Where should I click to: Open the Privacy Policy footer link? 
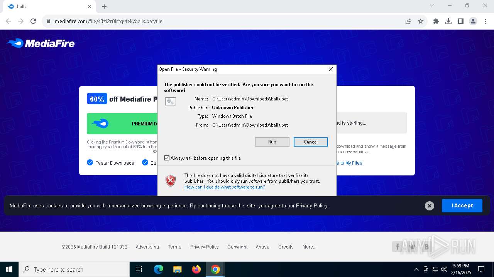[x=204, y=247]
